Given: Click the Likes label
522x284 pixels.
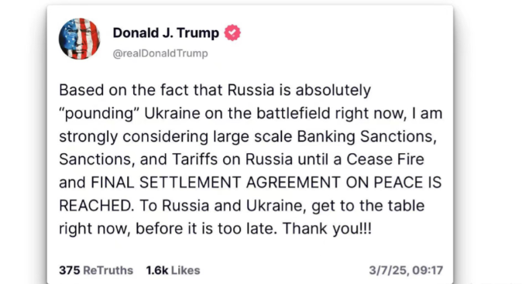Looking at the screenshot, I should 185,270.
